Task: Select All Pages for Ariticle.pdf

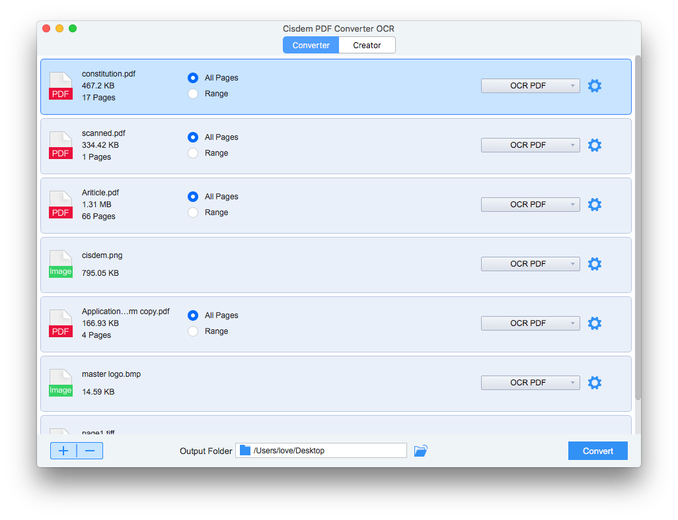Action: pos(193,197)
